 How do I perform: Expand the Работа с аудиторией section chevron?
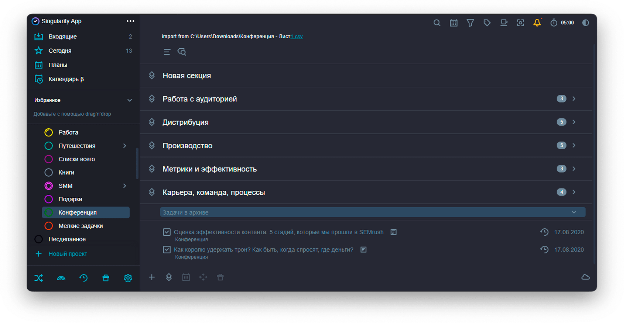tap(574, 99)
